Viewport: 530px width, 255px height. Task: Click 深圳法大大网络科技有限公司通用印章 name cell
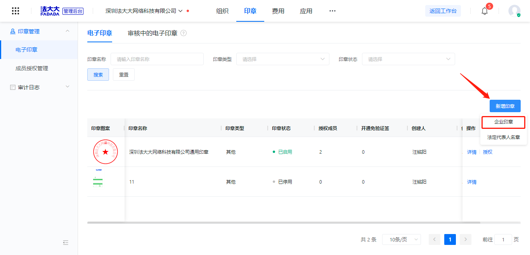coord(169,152)
